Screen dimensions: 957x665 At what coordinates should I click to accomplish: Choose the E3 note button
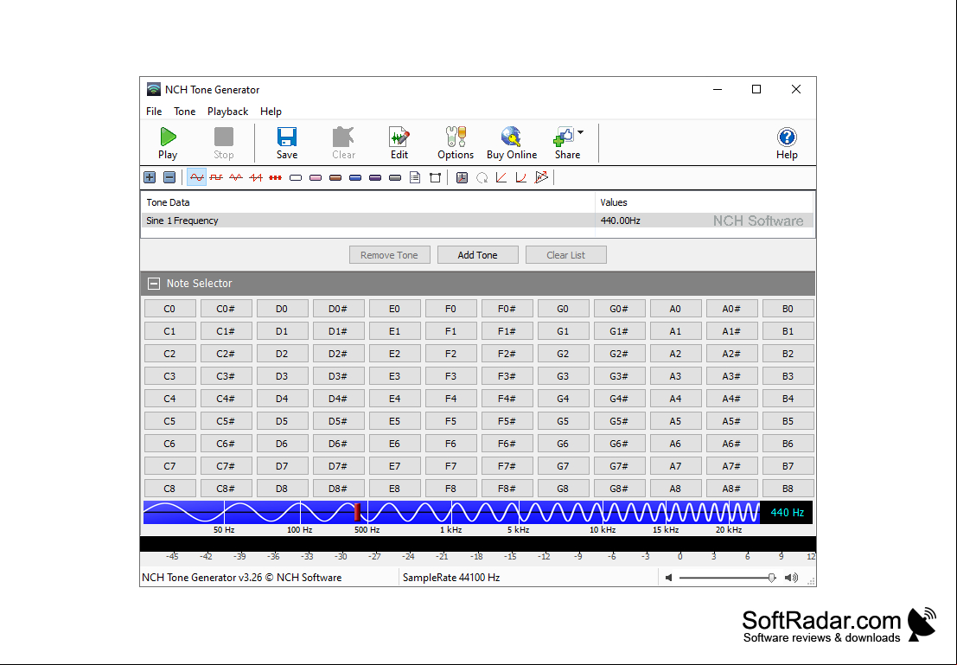(394, 376)
